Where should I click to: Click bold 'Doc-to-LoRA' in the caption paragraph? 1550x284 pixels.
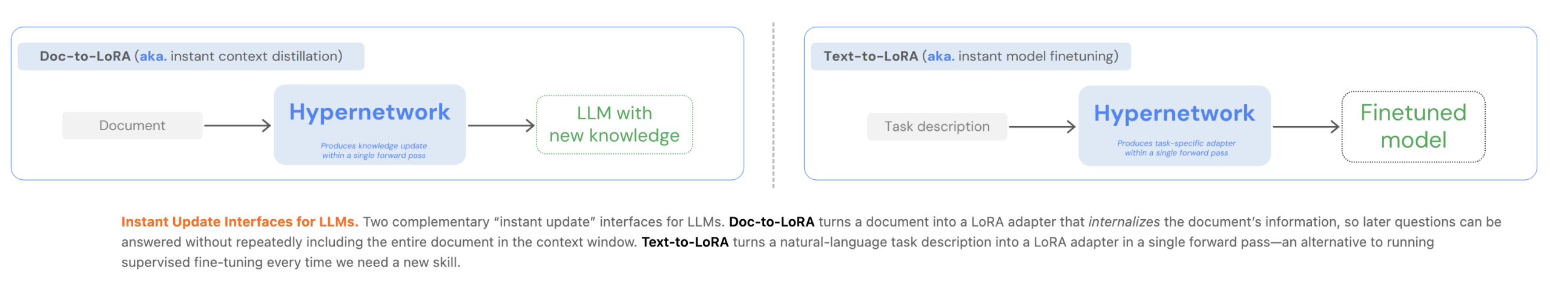[x=771, y=222]
